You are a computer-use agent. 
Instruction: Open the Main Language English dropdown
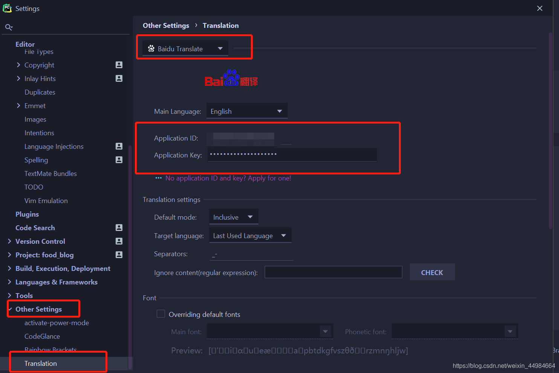[x=247, y=111]
